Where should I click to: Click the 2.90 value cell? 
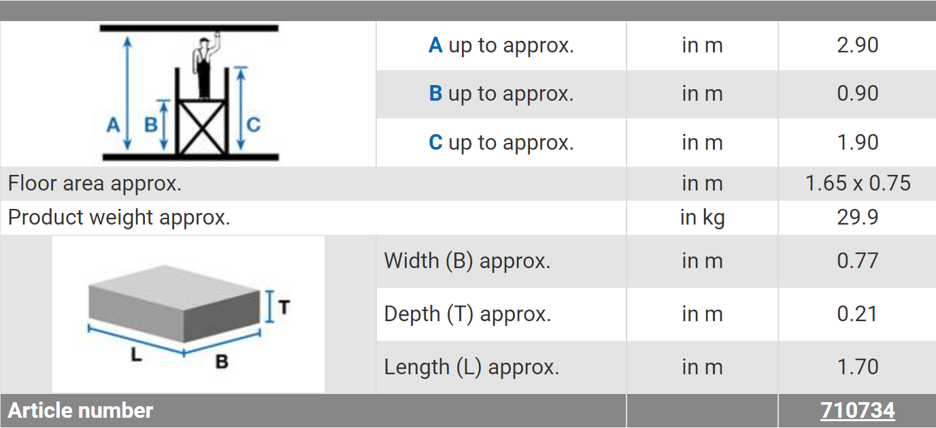(x=857, y=46)
